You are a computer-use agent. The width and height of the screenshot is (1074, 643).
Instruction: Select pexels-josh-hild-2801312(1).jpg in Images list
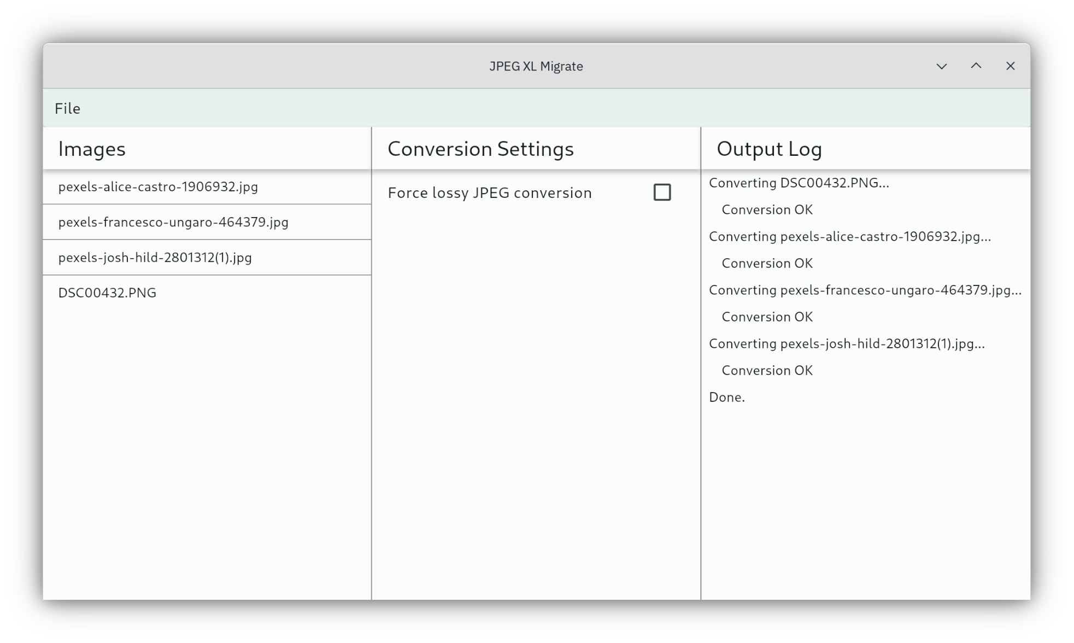coord(155,258)
